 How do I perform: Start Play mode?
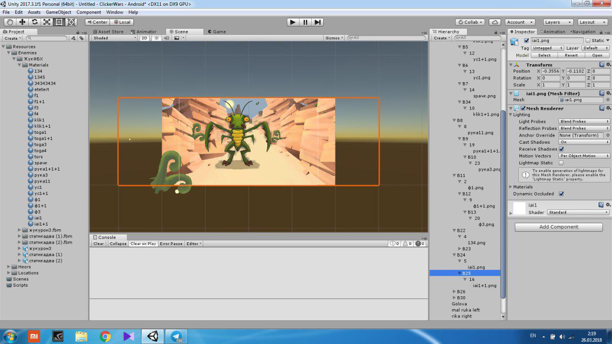pyautogui.click(x=293, y=22)
